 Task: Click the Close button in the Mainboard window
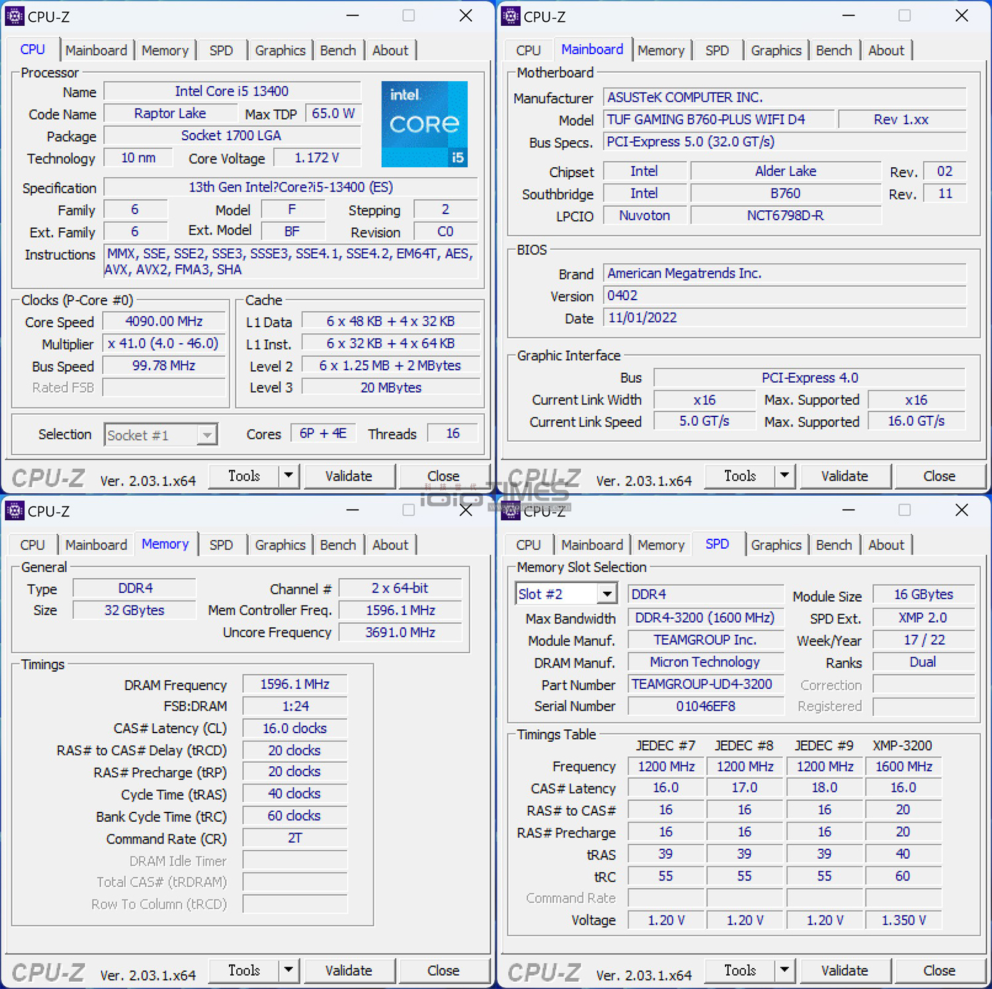pyautogui.click(x=939, y=476)
